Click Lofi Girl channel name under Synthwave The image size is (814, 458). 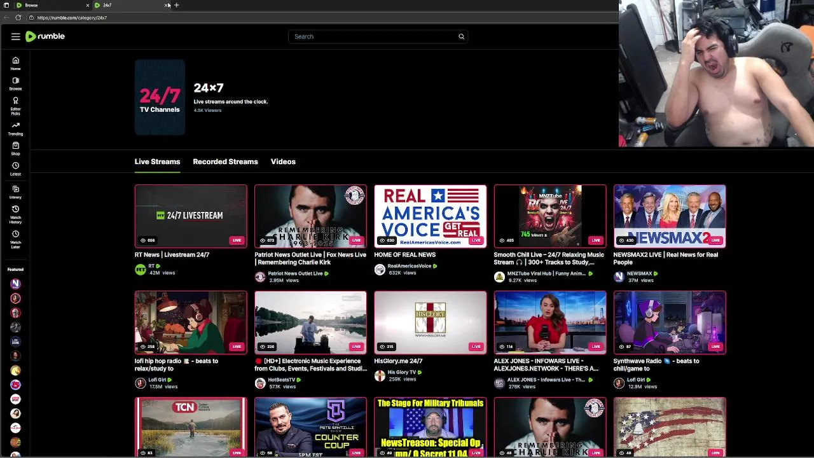tap(636, 380)
